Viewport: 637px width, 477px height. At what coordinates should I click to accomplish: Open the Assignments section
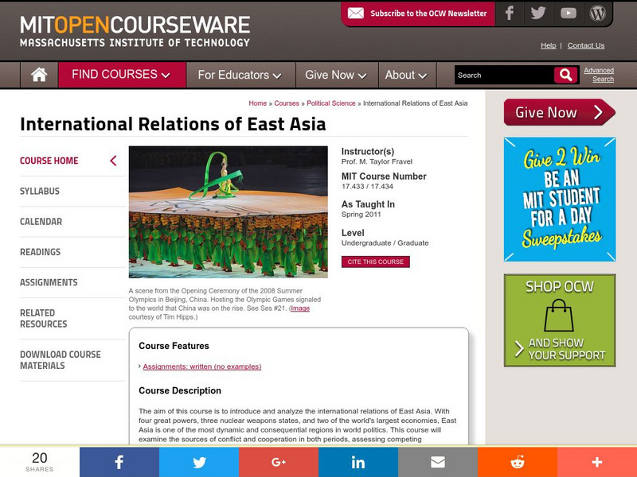click(49, 282)
